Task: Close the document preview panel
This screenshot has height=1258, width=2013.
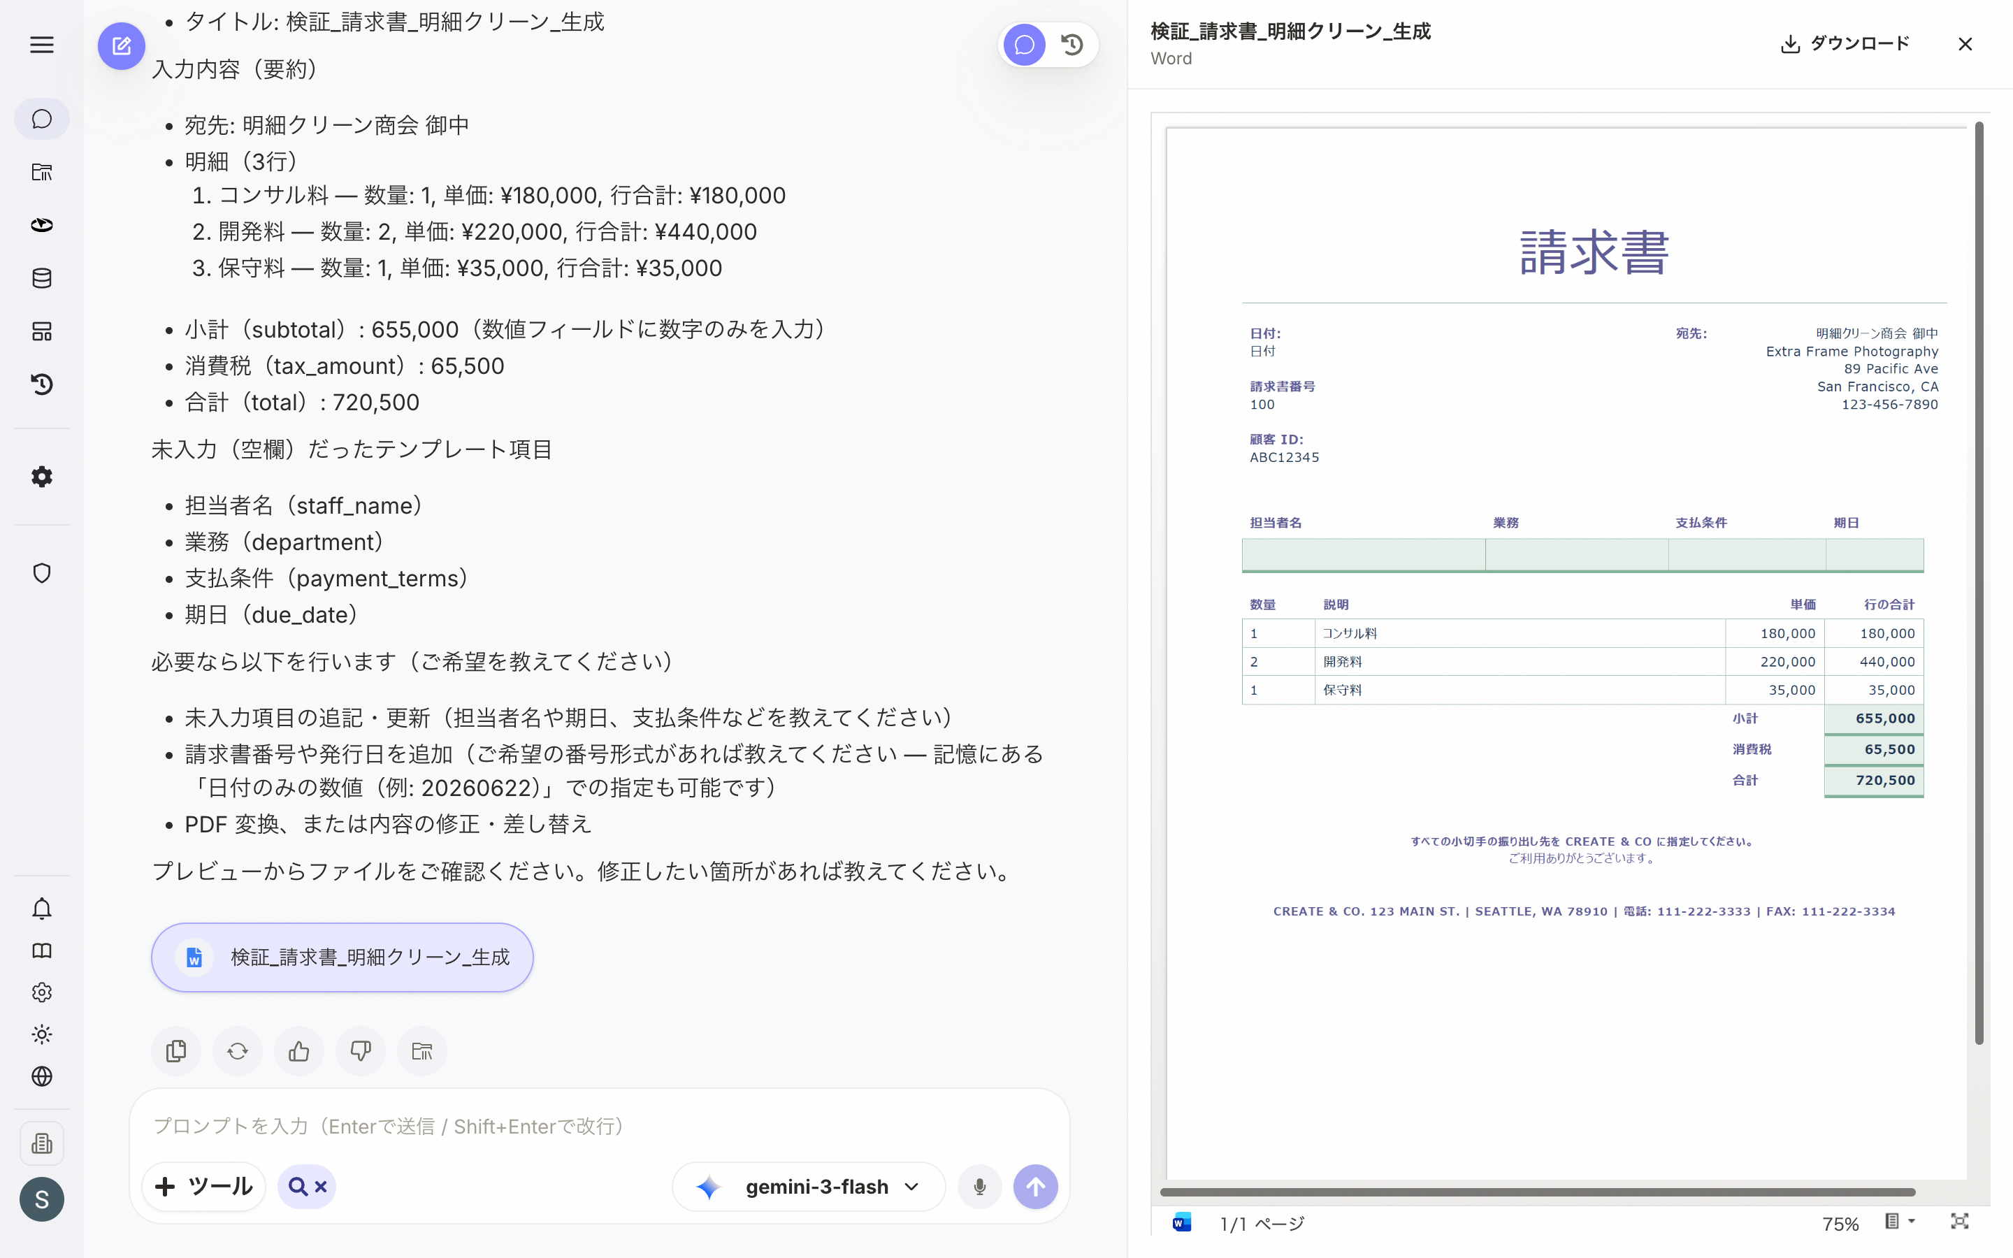Action: point(1965,44)
